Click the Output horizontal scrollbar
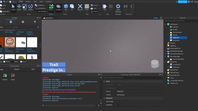 [71, 105]
